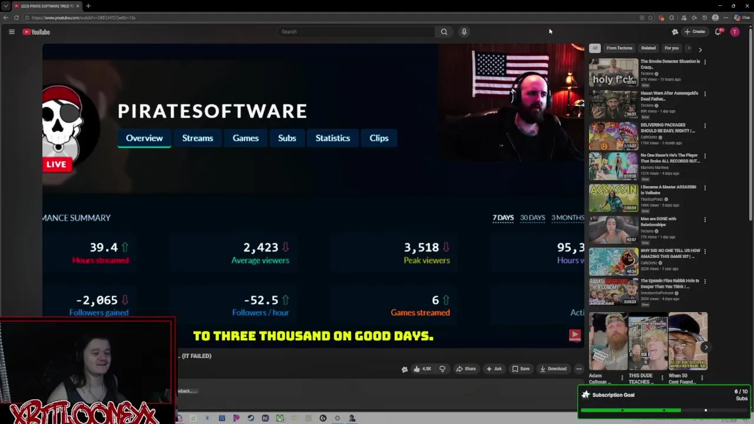Add page to favorites with the star icon
The height and width of the screenshot is (424, 754).
tap(650, 18)
